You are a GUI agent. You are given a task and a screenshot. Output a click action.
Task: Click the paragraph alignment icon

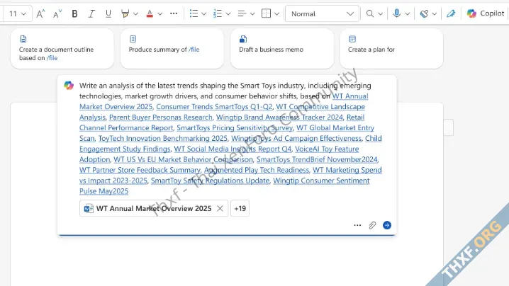coord(242,13)
